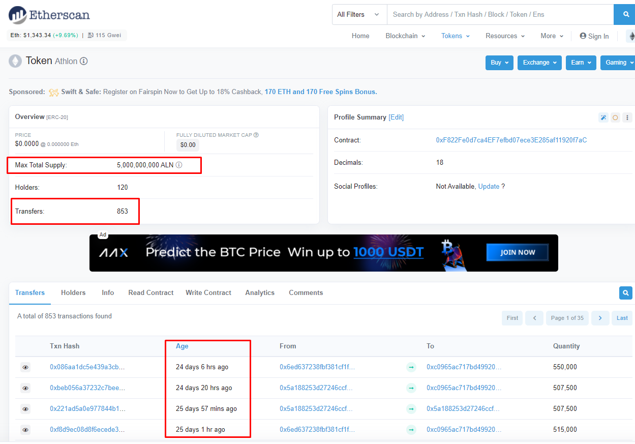Open the Buy dropdown button

coord(499,63)
